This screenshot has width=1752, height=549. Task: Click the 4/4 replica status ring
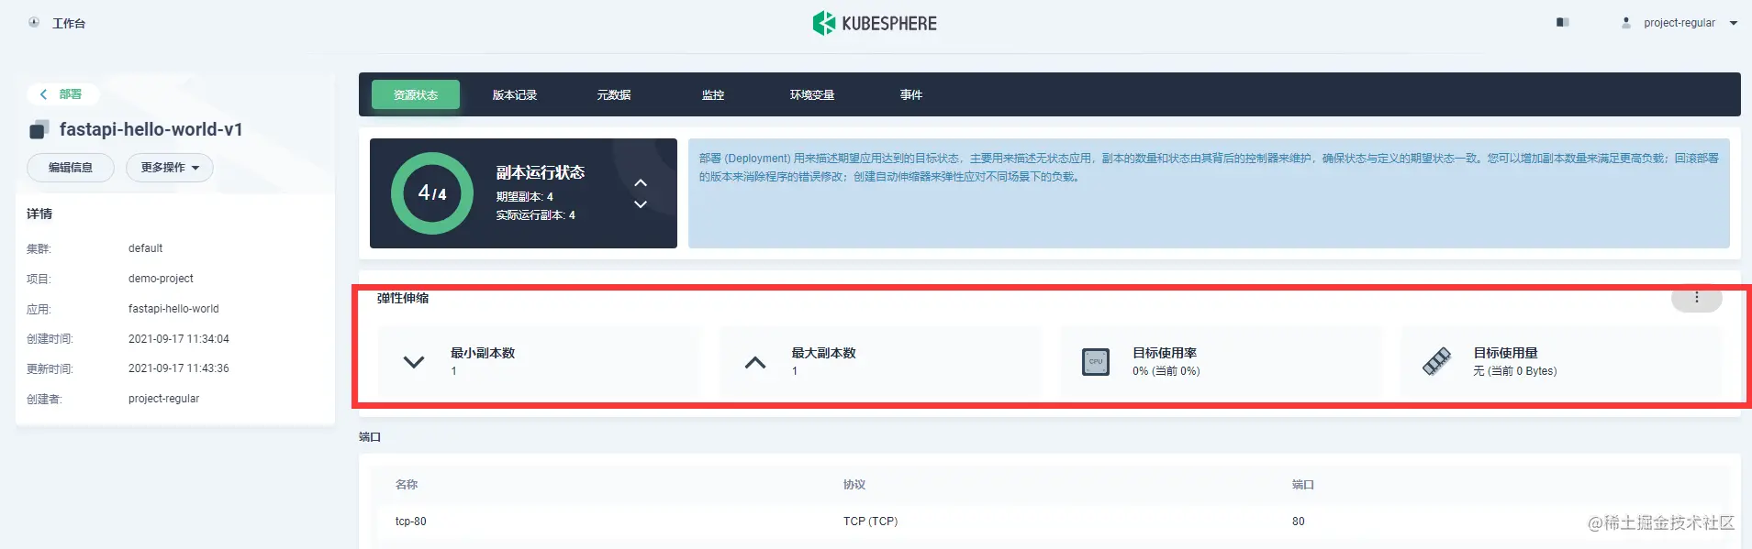tap(432, 193)
